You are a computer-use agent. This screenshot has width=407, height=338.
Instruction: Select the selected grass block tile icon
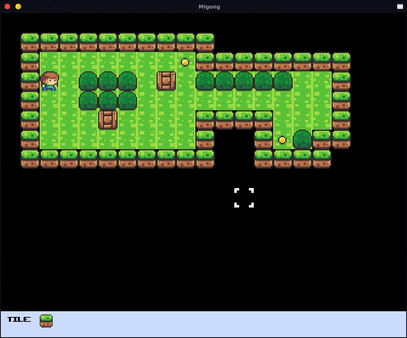coord(46,321)
